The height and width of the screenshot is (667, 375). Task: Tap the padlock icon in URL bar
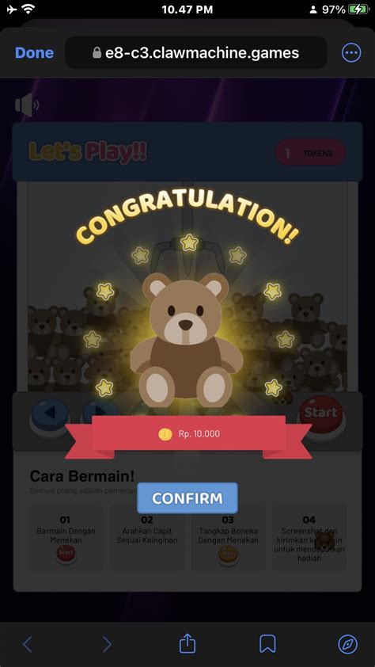tap(97, 53)
